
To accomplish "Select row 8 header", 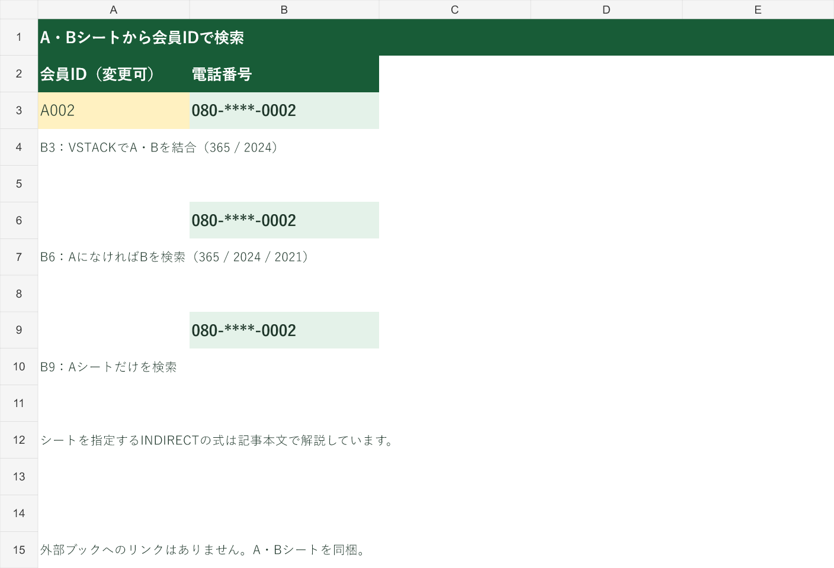I will click(x=19, y=293).
